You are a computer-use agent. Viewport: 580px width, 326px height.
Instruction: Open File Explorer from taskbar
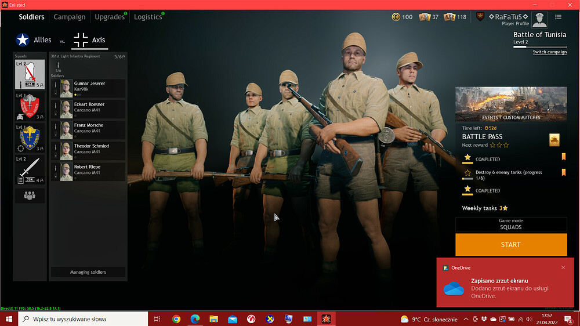point(214,319)
